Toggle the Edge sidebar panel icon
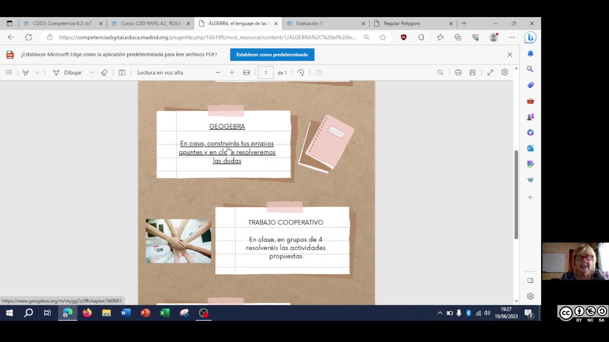 click(x=530, y=281)
